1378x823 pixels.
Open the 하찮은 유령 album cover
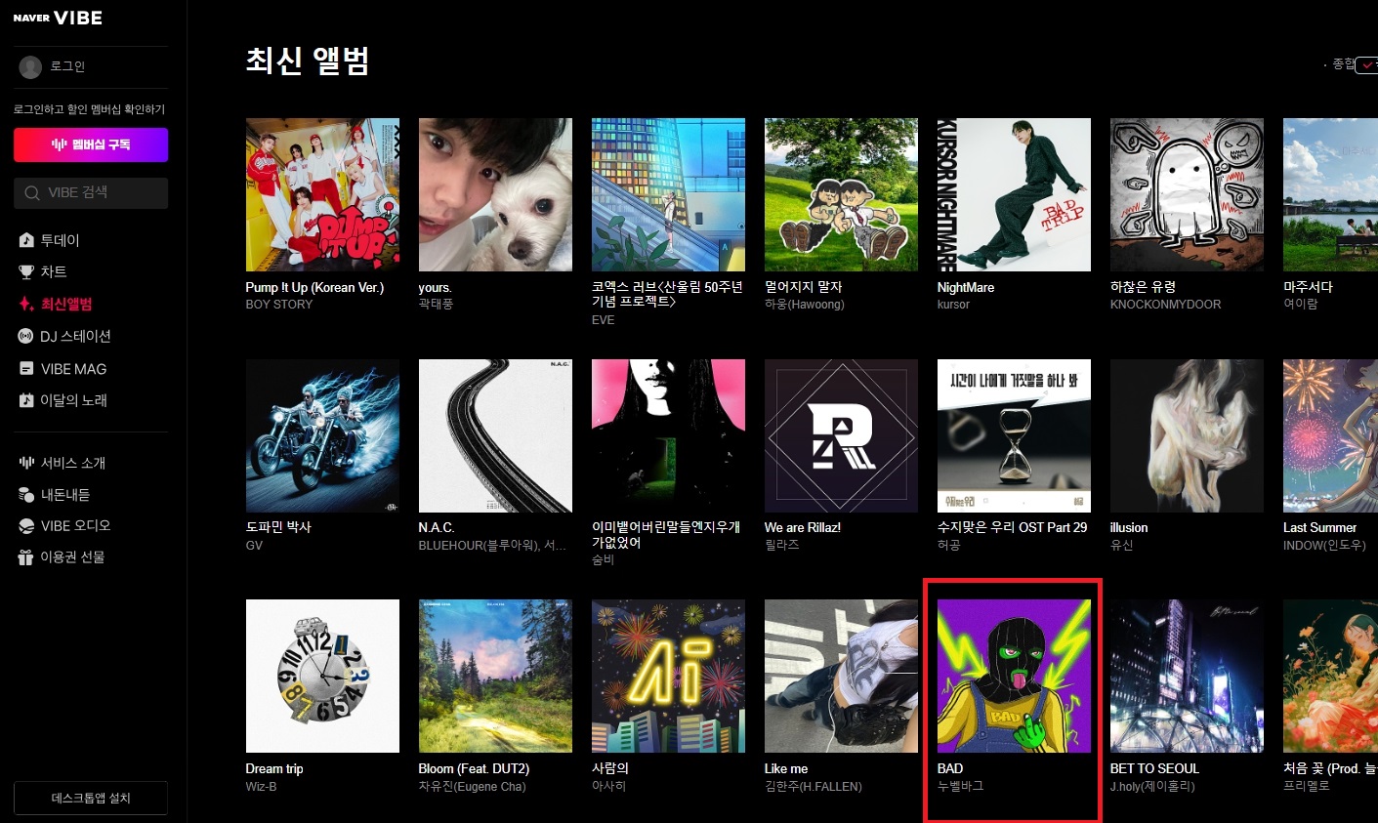(x=1187, y=194)
